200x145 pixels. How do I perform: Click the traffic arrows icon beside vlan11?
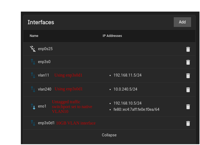pos(33,75)
